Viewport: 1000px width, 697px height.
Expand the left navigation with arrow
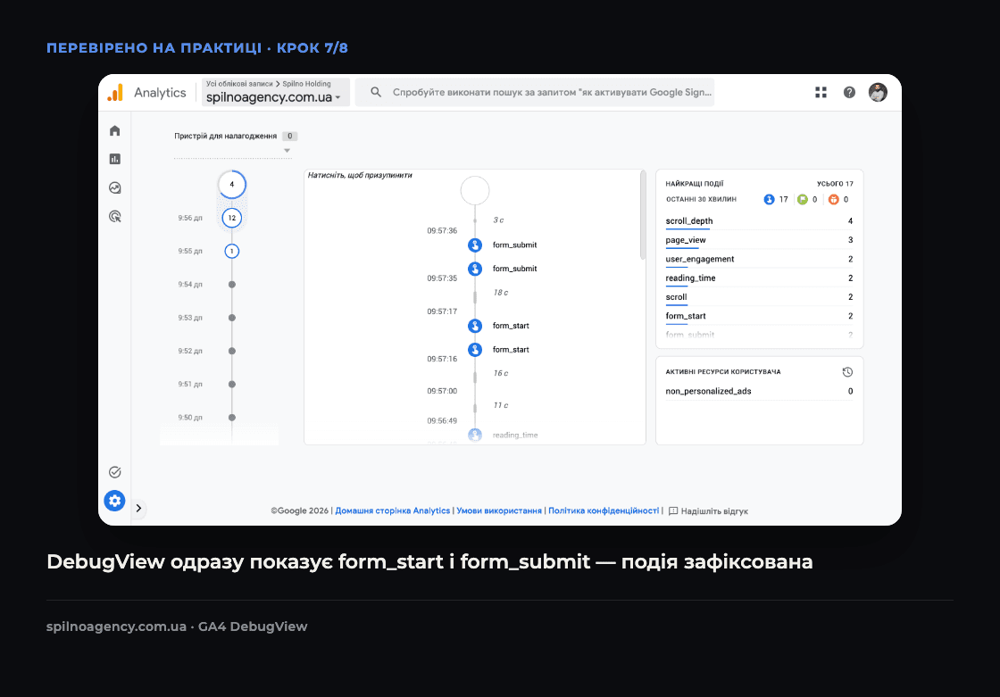coord(138,508)
